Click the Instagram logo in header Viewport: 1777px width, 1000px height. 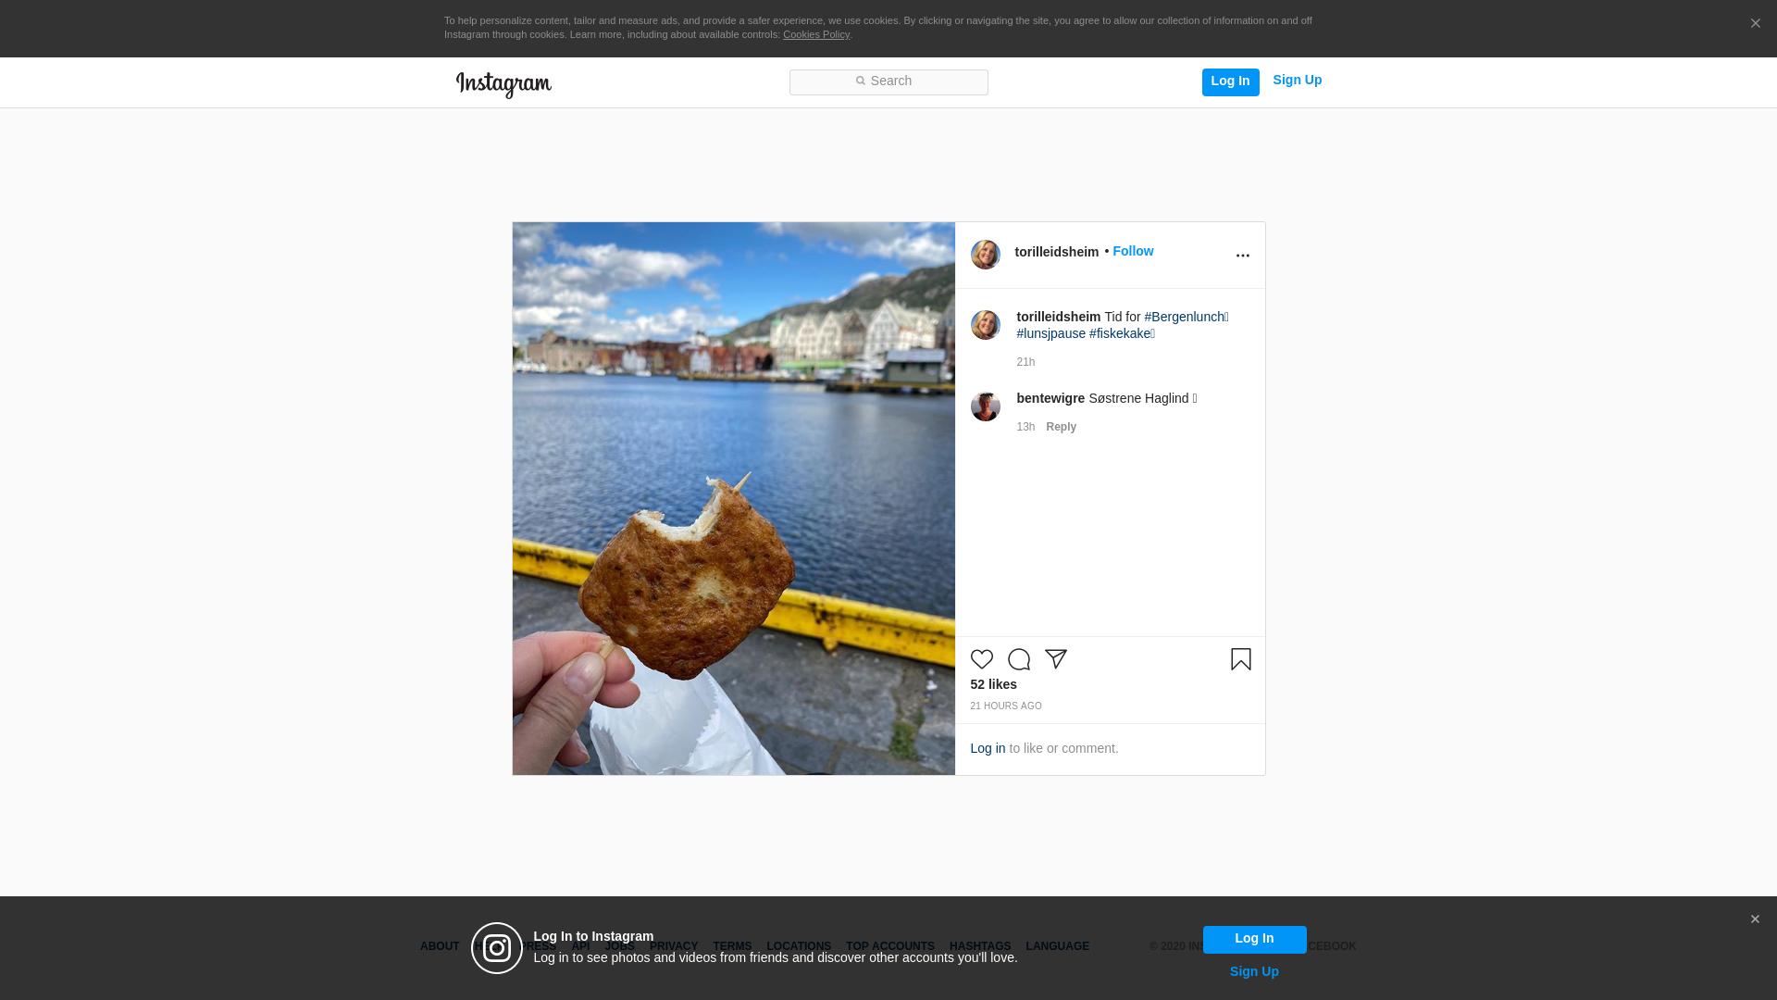pyautogui.click(x=503, y=84)
